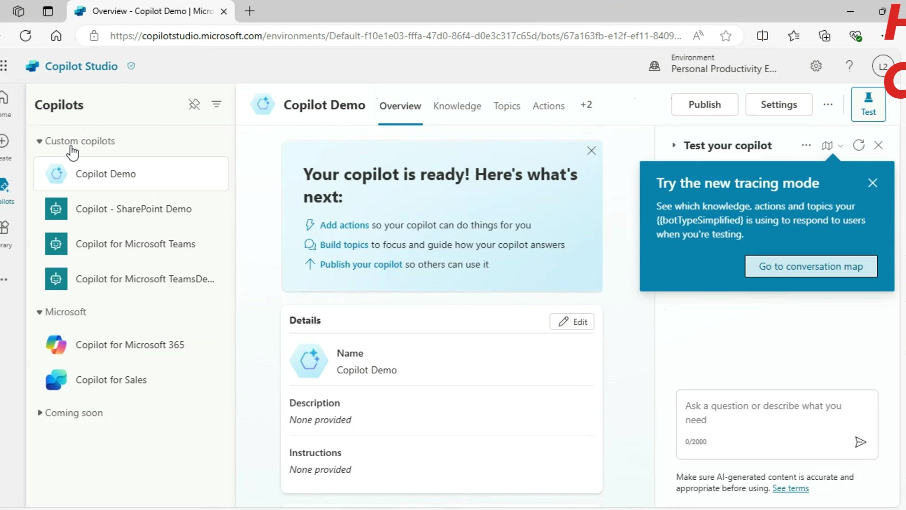Viewport: 906px width, 510px height.
Task: Open the app launcher grid
Action: [4, 66]
